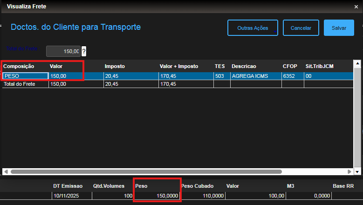This screenshot has width=363, height=205.
Task: Click the horizontal scroll left arrow
Action: (x=6, y=171)
